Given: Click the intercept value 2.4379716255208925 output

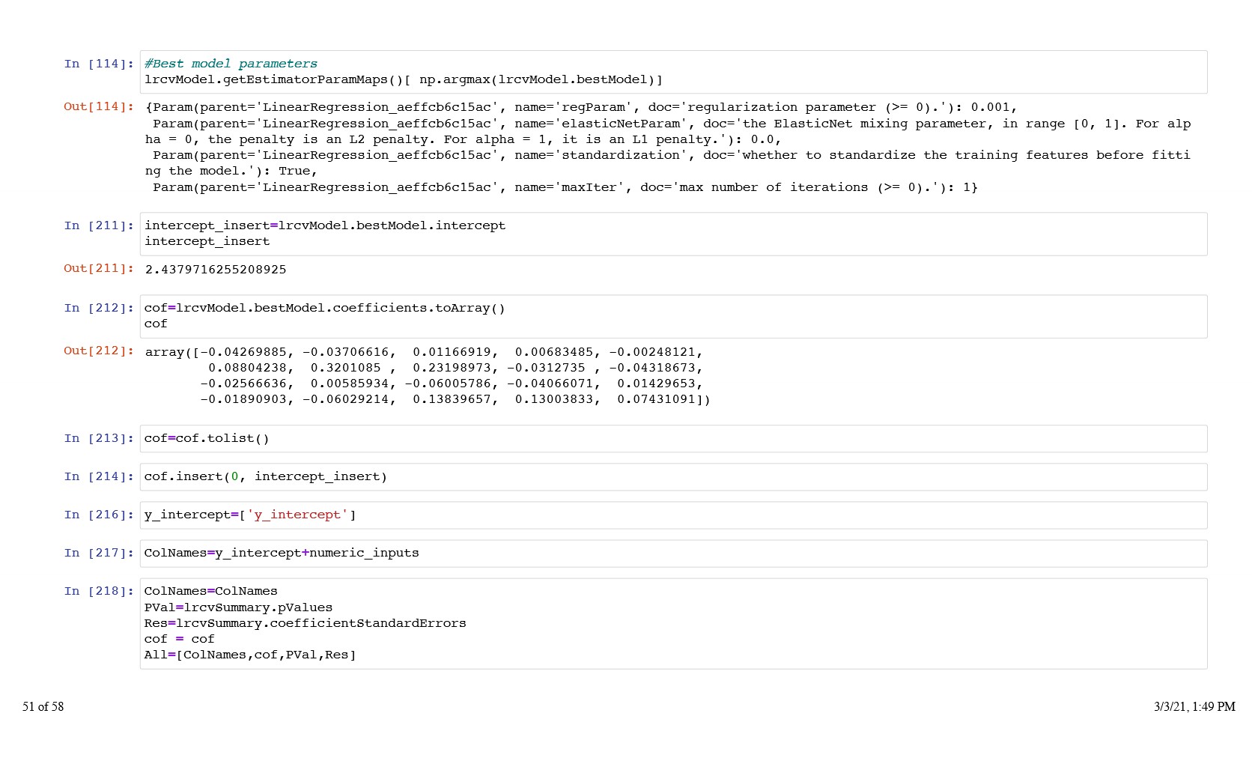Looking at the screenshot, I should click(216, 270).
